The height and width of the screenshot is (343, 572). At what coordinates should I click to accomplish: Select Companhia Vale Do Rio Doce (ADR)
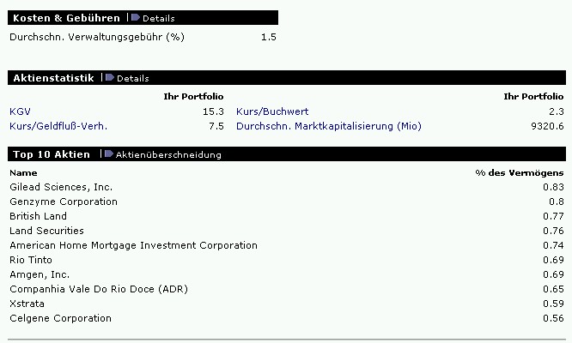[98, 289]
